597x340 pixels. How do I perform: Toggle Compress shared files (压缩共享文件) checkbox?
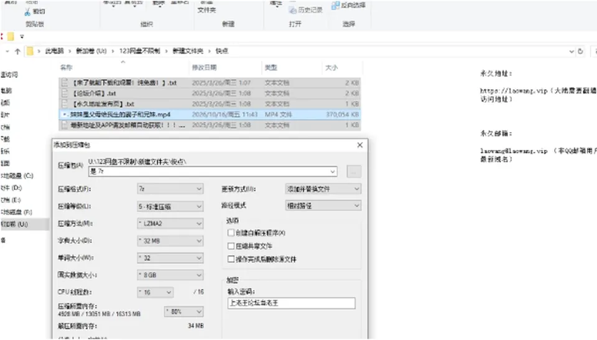[231, 246]
